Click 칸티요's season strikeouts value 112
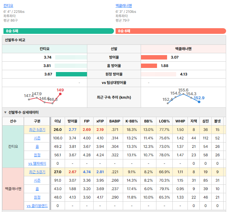Viewport: 228px width, 212px height. [205, 138]
